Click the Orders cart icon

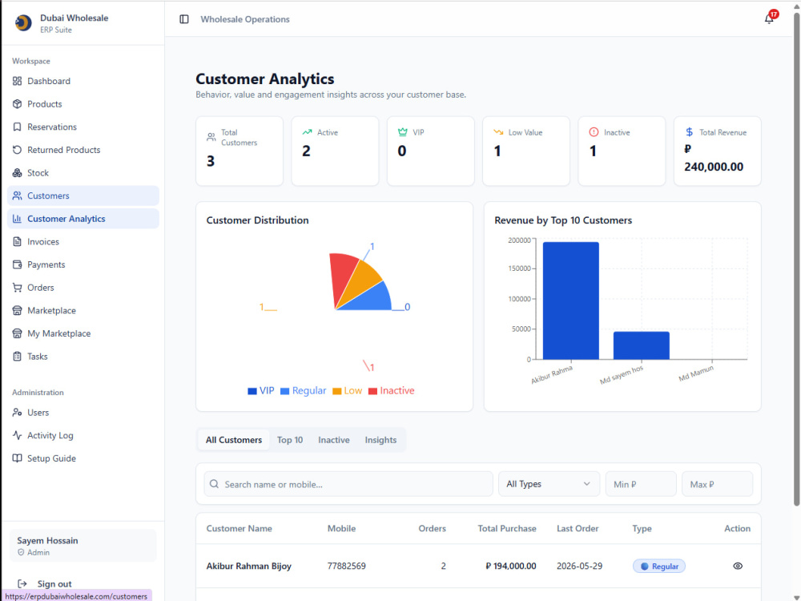pyautogui.click(x=18, y=288)
